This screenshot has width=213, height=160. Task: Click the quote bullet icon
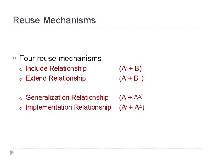[x=14, y=58]
